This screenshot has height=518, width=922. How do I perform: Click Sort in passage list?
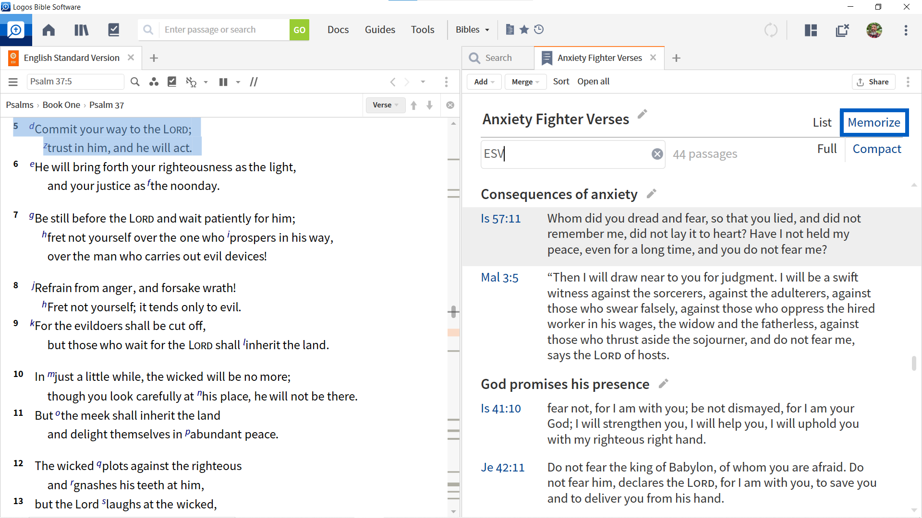pos(561,82)
